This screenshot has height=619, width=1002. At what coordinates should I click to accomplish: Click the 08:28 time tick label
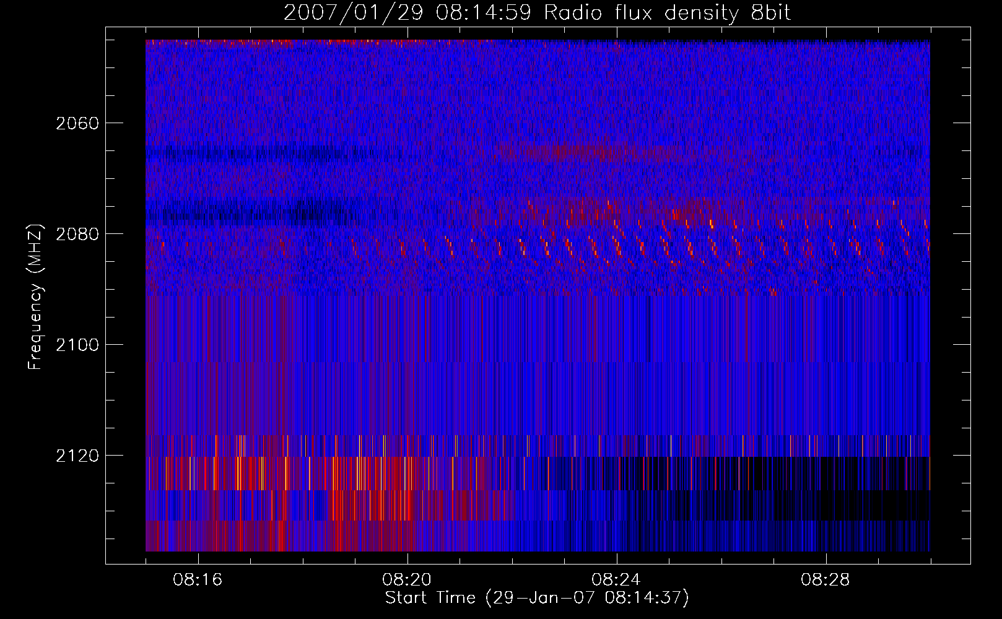[826, 580]
